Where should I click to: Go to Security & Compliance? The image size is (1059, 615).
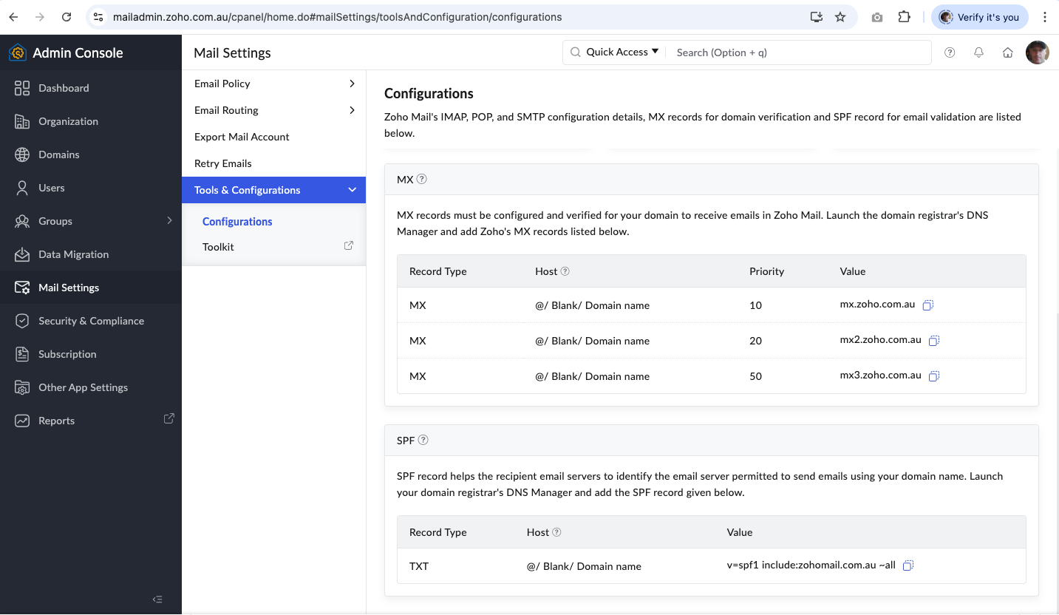[x=91, y=321]
